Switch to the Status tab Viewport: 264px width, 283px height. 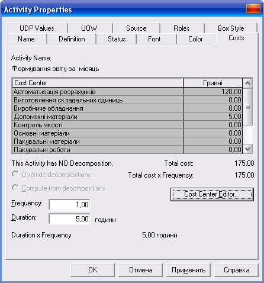117,39
